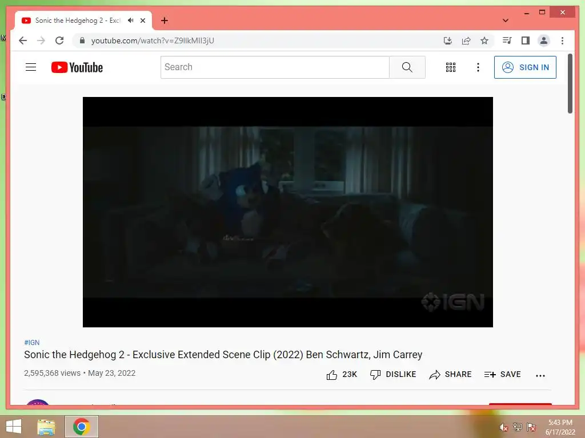This screenshot has height=438, width=585.
Task: Click the video title text
Action: click(223, 355)
